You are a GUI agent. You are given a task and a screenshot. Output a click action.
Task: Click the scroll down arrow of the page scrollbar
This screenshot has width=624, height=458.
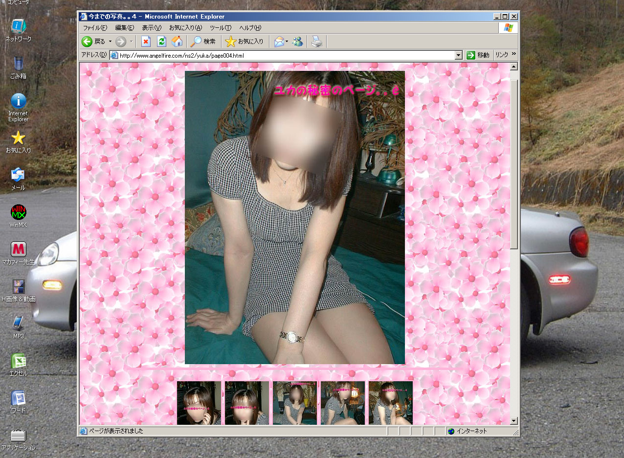coord(514,421)
